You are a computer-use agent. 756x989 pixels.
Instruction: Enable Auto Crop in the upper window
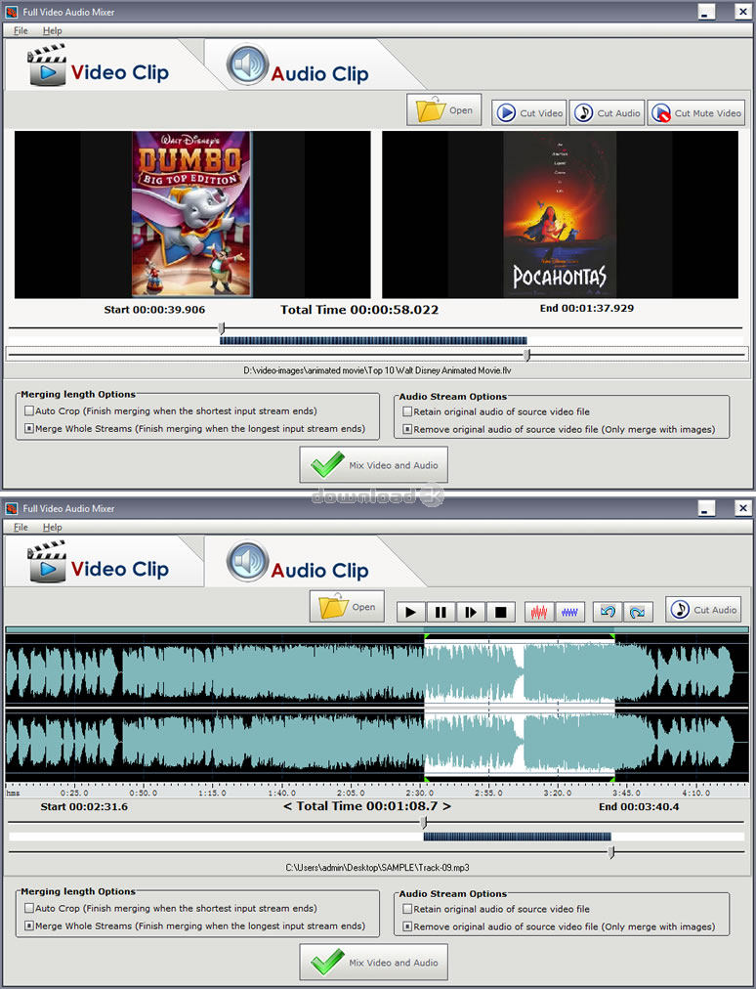point(29,411)
